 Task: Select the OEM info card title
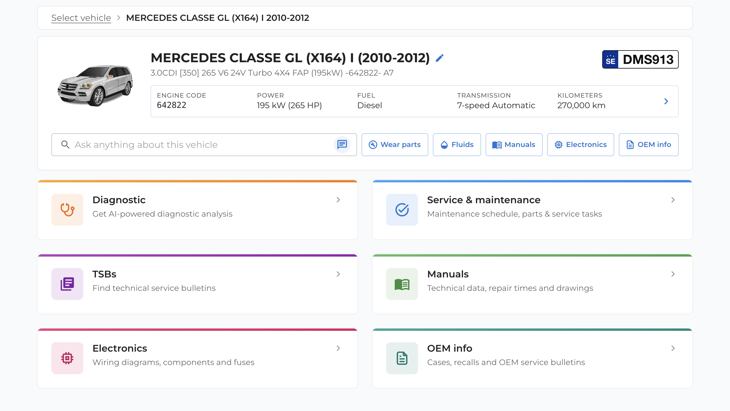coord(450,348)
